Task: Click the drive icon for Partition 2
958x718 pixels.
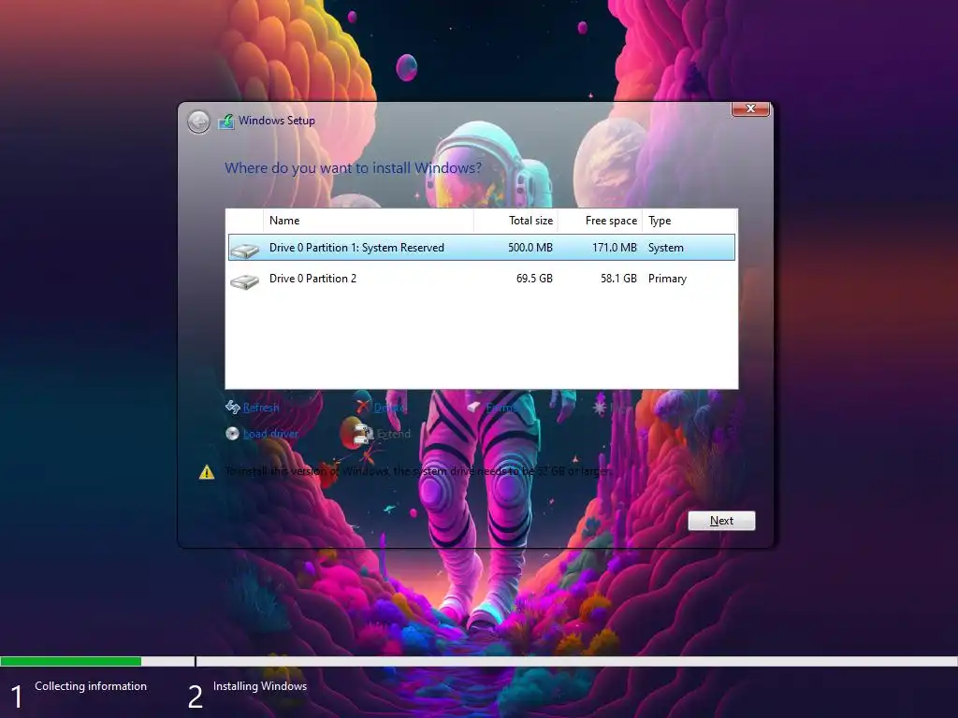Action: click(x=244, y=280)
